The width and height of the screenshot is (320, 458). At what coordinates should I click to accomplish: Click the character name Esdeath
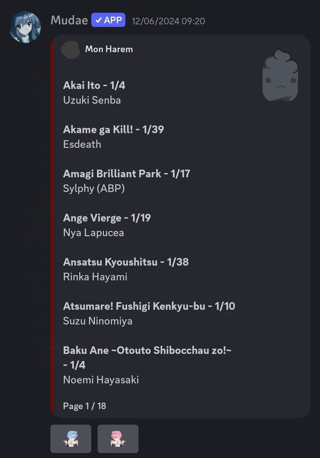(82, 144)
